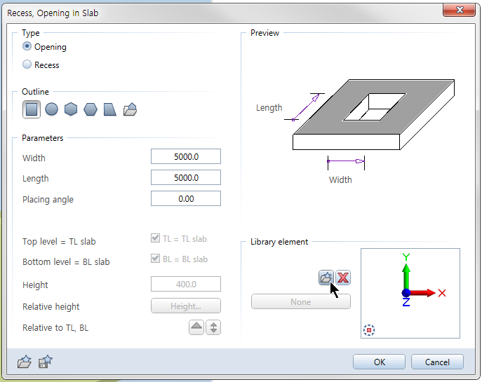Screen dimensions: 482x382
Task: Click the up-down arrow Relative to TL, BL button
Action: click(213, 327)
